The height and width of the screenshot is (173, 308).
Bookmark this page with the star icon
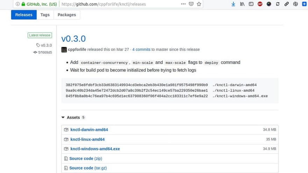pos(199,4)
